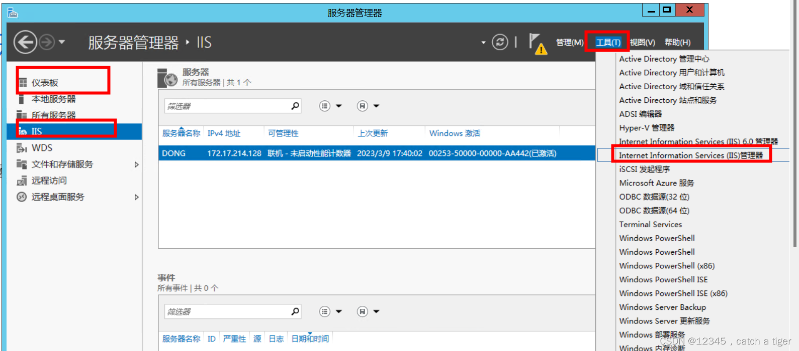Click the WDS sidebar icon
Image resolution: width=799 pixels, height=351 pixels.
coord(22,148)
